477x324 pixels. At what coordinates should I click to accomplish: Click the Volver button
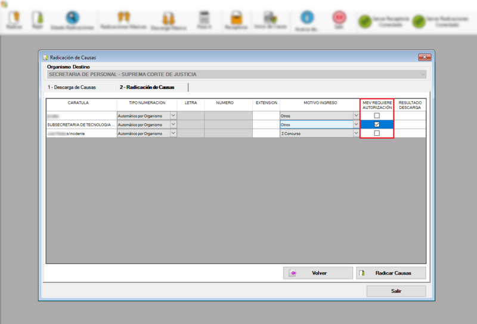(318, 273)
